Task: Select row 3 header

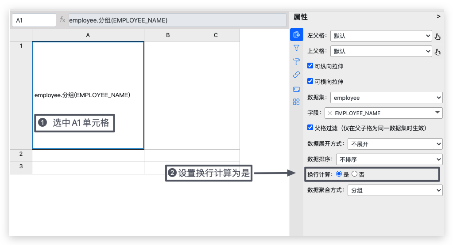Action: 21,168
